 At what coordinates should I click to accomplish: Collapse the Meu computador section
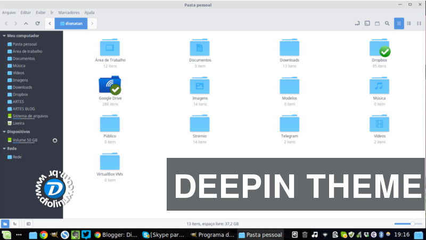[4, 36]
